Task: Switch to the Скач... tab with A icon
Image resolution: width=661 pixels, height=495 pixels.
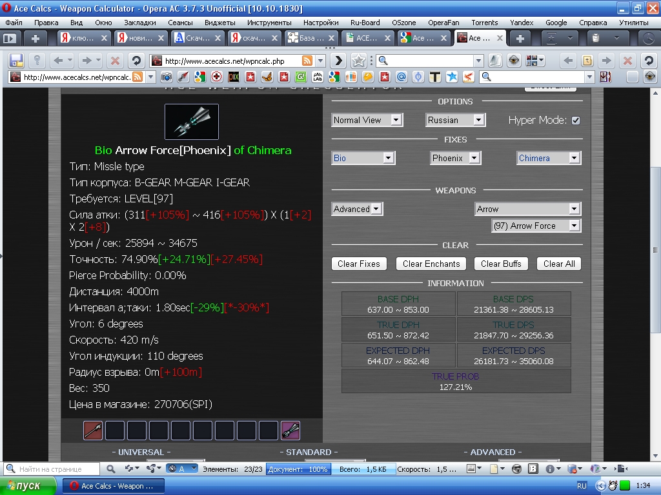Action: pos(198,38)
